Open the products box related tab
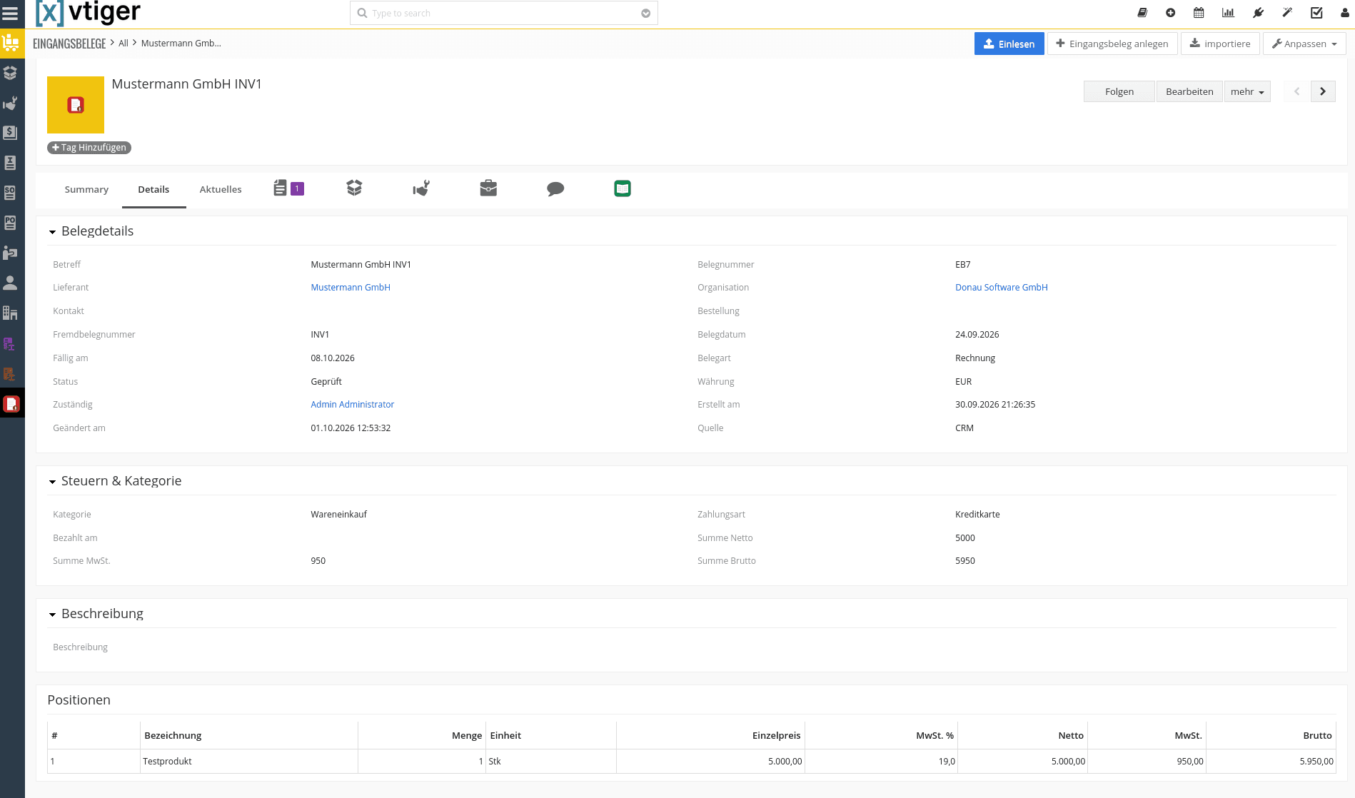Screen dimensions: 1355x798 (354, 188)
